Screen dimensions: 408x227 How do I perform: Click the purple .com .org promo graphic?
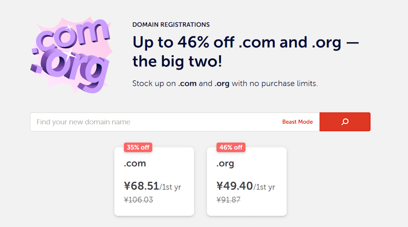point(71,54)
